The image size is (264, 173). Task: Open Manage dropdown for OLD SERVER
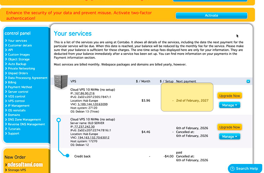click(229, 136)
